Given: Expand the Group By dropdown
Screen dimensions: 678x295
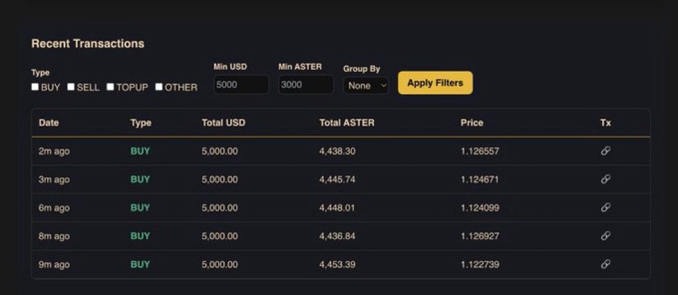Looking at the screenshot, I should (366, 86).
